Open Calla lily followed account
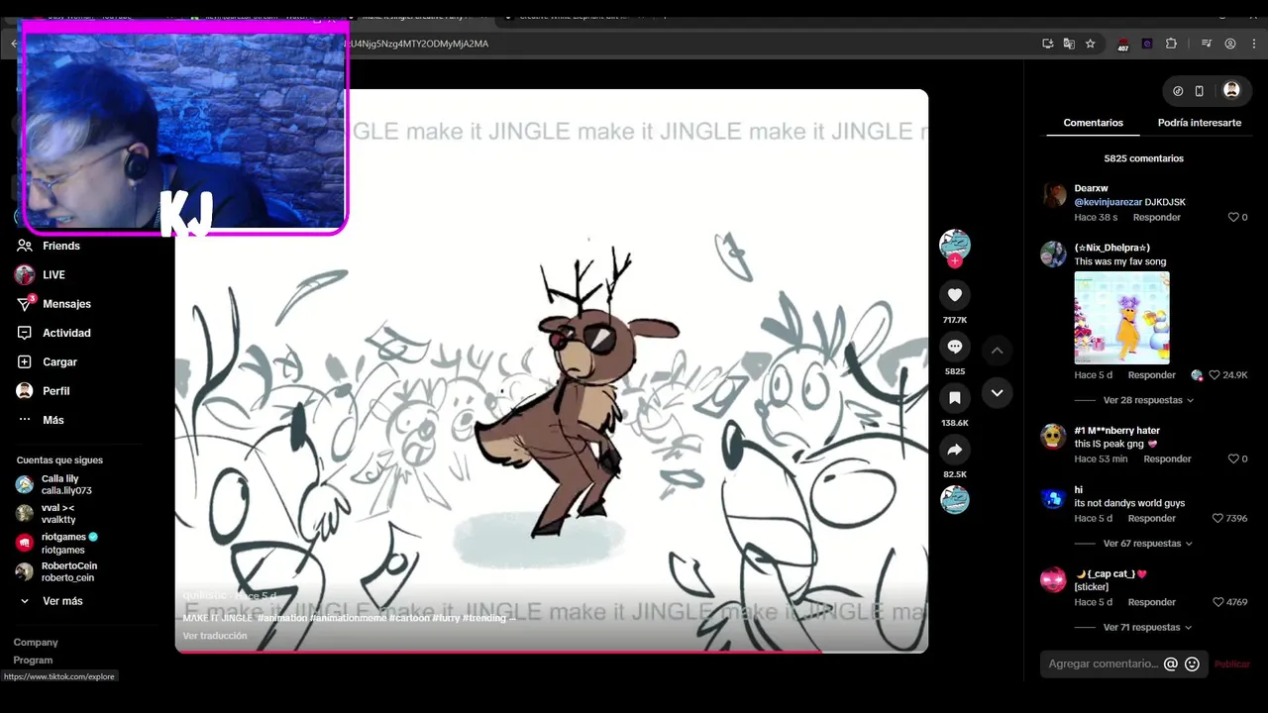This screenshot has width=1268, height=713. pyautogui.click(x=66, y=484)
